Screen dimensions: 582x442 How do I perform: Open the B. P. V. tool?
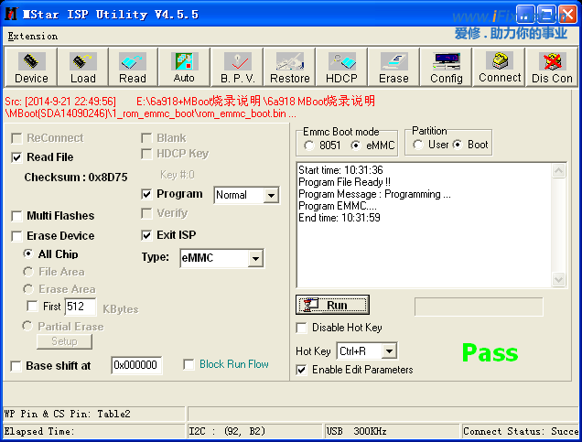tap(237, 68)
